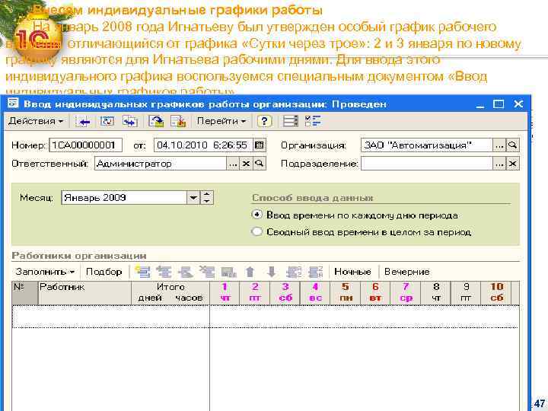
Task: Open the calendar picker for the date
Action: click(x=259, y=145)
